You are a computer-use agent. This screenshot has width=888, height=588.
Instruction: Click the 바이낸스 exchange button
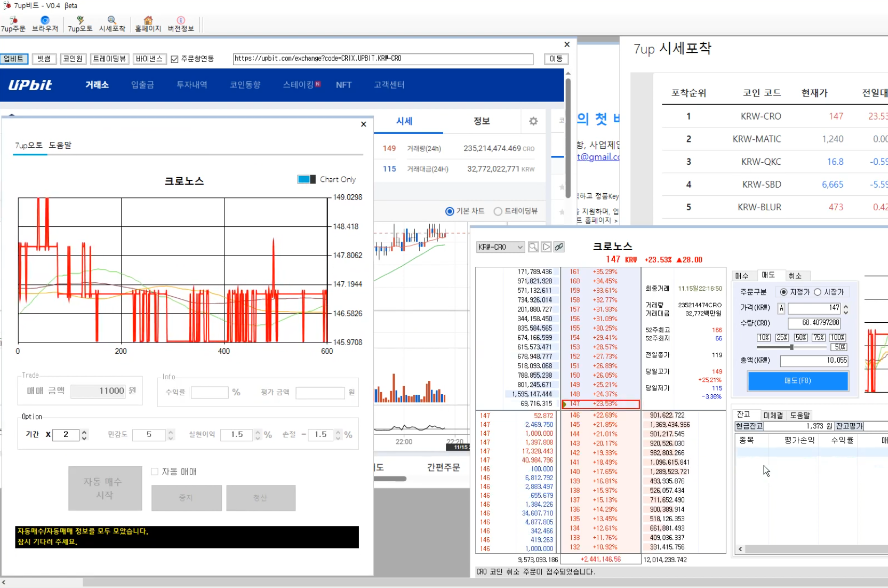coord(149,59)
